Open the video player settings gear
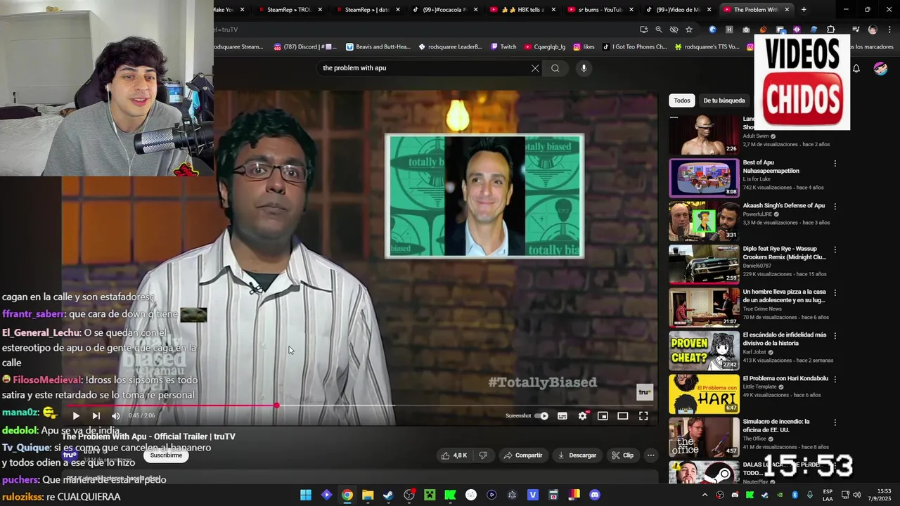Screen dimensions: 900x506 pos(582,416)
